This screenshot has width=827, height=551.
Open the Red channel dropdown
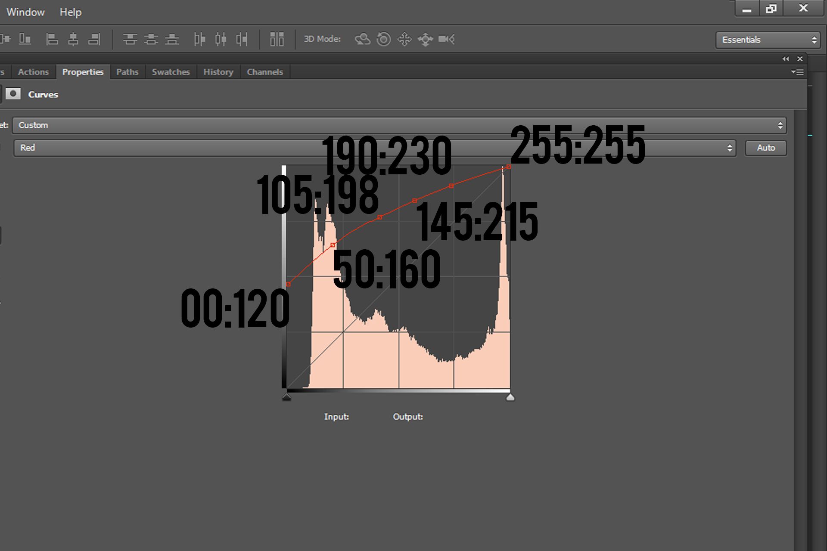pos(375,148)
